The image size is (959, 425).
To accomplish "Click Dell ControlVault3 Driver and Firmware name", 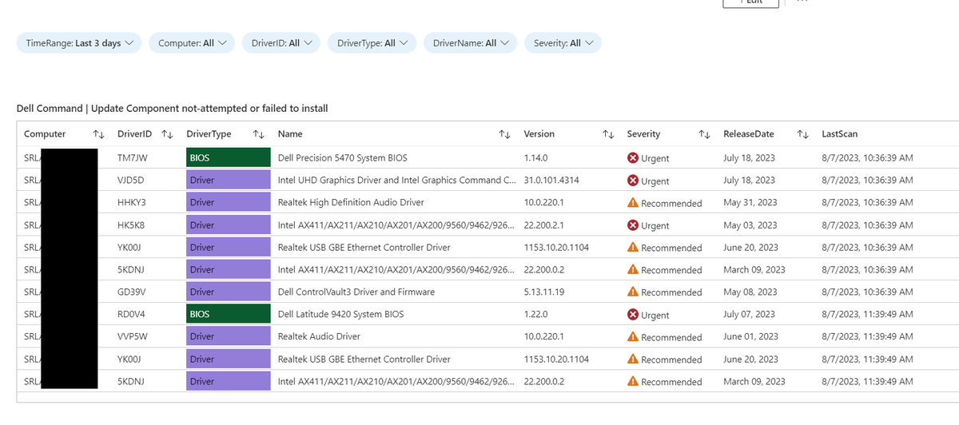I will [356, 292].
